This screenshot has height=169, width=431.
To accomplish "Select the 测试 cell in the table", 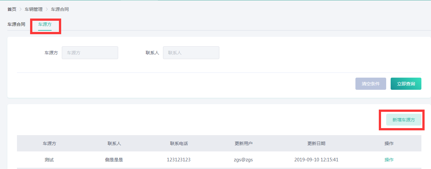I will (x=49, y=160).
